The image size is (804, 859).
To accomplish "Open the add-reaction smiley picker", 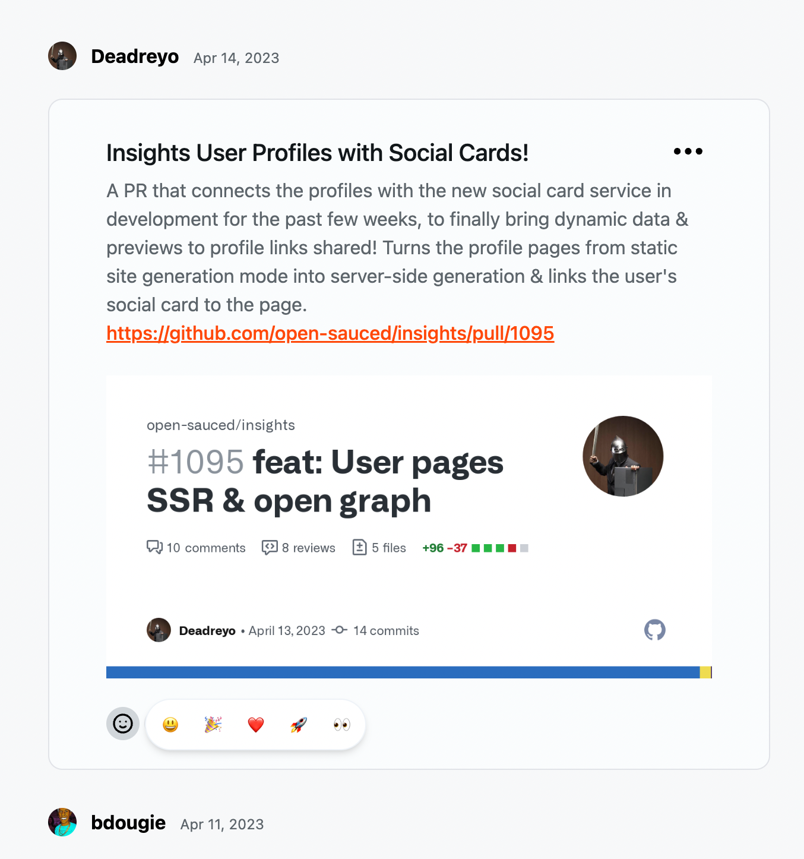I will 122,724.
